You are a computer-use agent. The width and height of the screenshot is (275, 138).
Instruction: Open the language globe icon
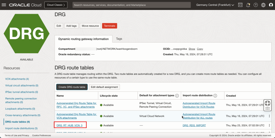point(263,5)
